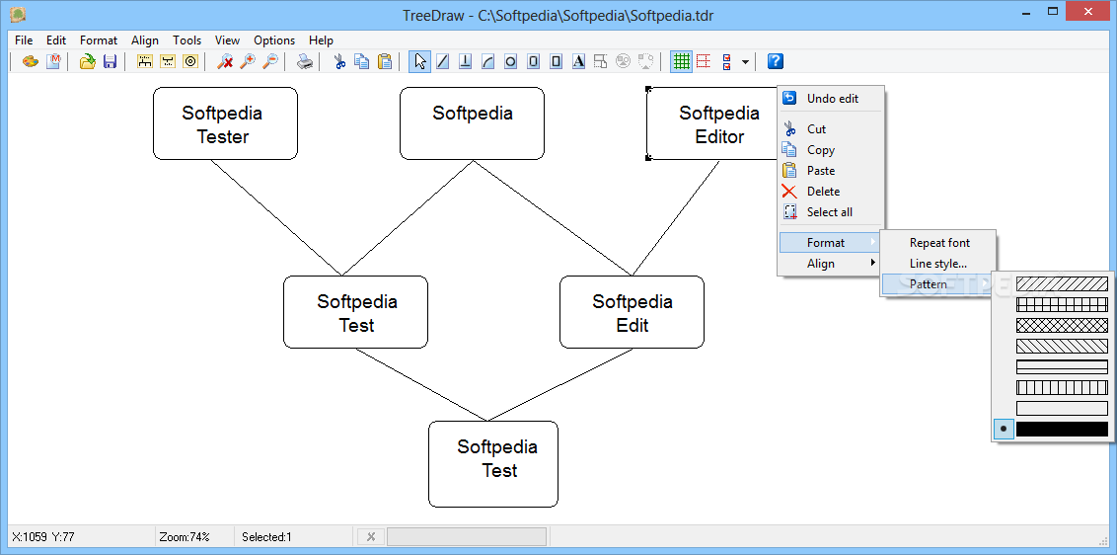Choose Paste from the context menu
1117x555 pixels.
tap(830, 171)
